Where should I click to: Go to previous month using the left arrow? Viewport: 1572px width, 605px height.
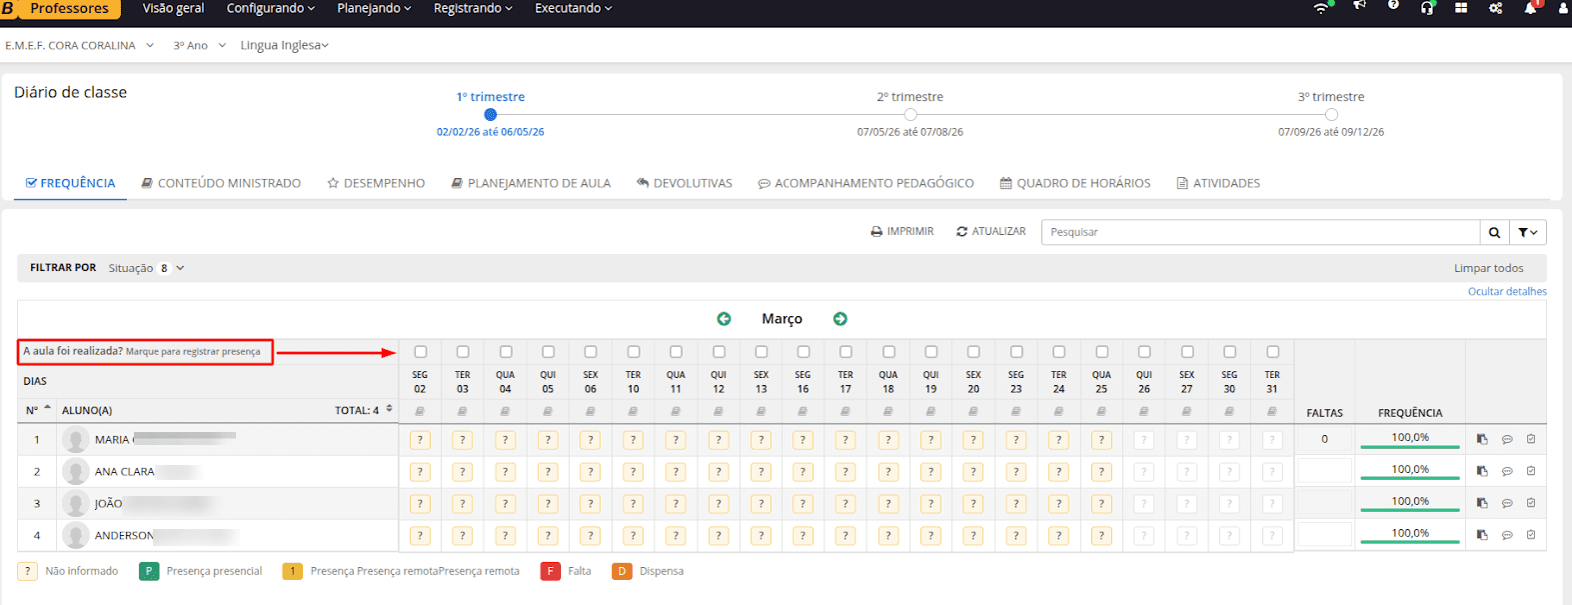click(724, 319)
